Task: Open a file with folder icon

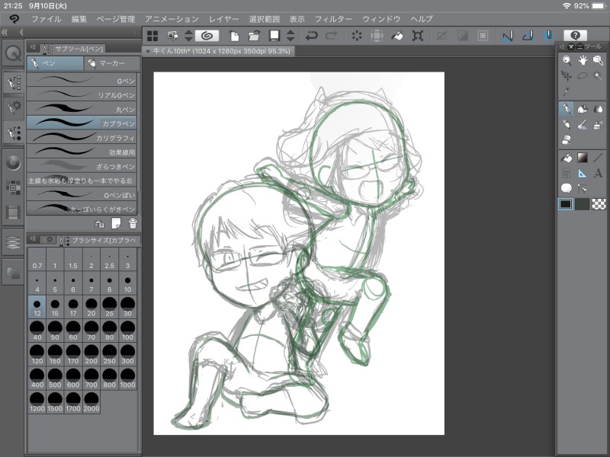Action: (254, 36)
